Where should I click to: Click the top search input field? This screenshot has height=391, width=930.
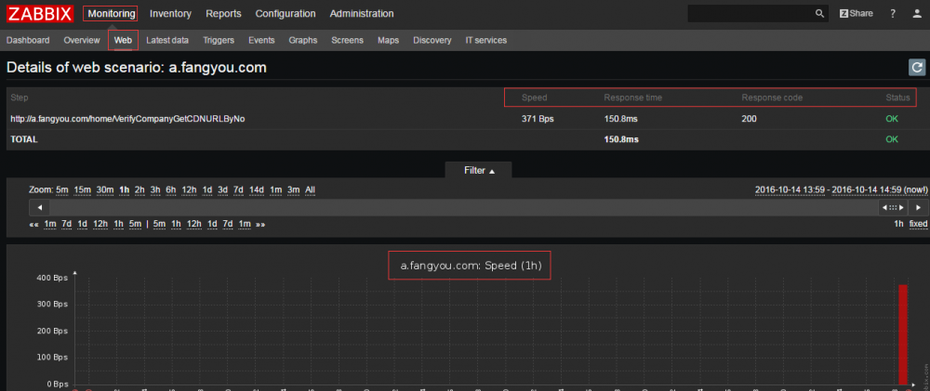751,14
